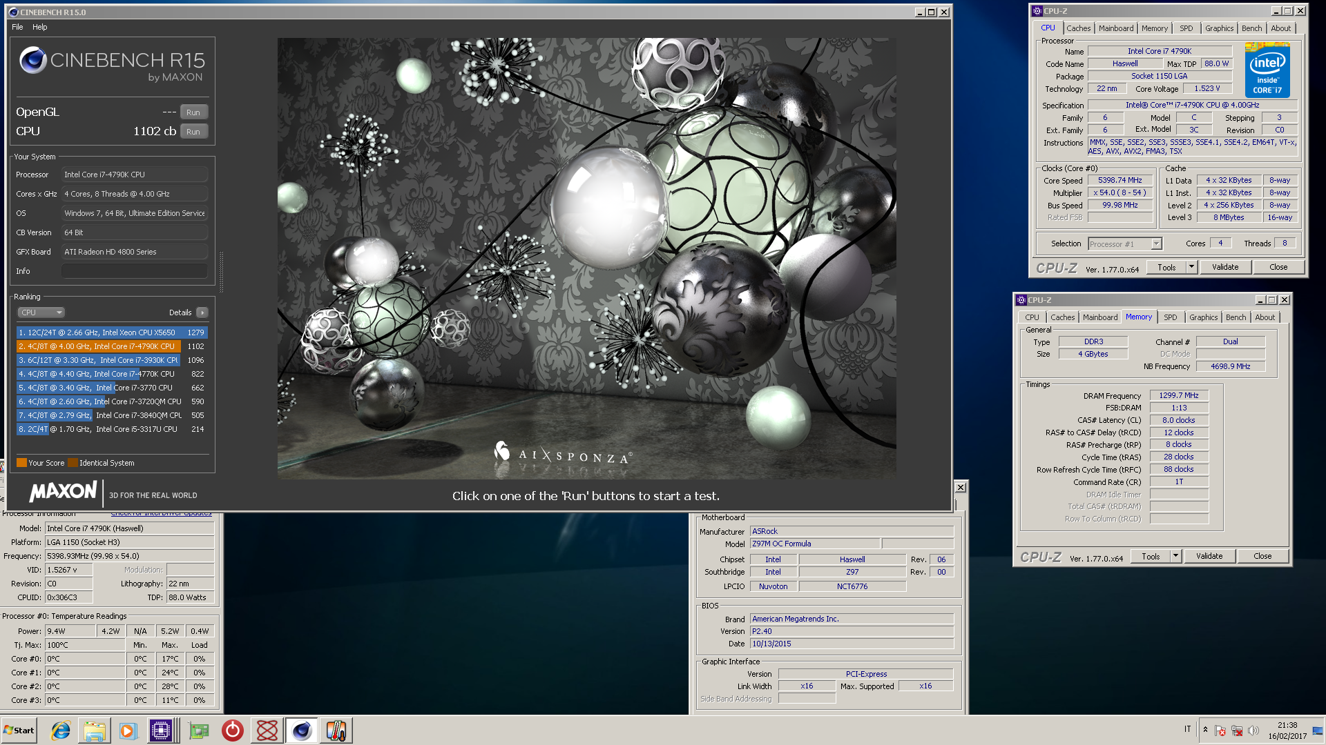Image resolution: width=1326 pixels, height=745 pixels.
Task: Select ranking row Intel Xeon CPU X5650
Action: (112, 332)
